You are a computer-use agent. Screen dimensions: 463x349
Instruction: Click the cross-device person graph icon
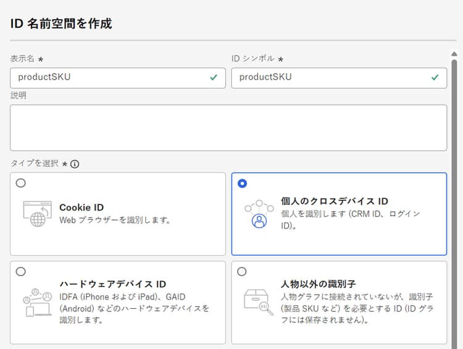tap(259, 214)
